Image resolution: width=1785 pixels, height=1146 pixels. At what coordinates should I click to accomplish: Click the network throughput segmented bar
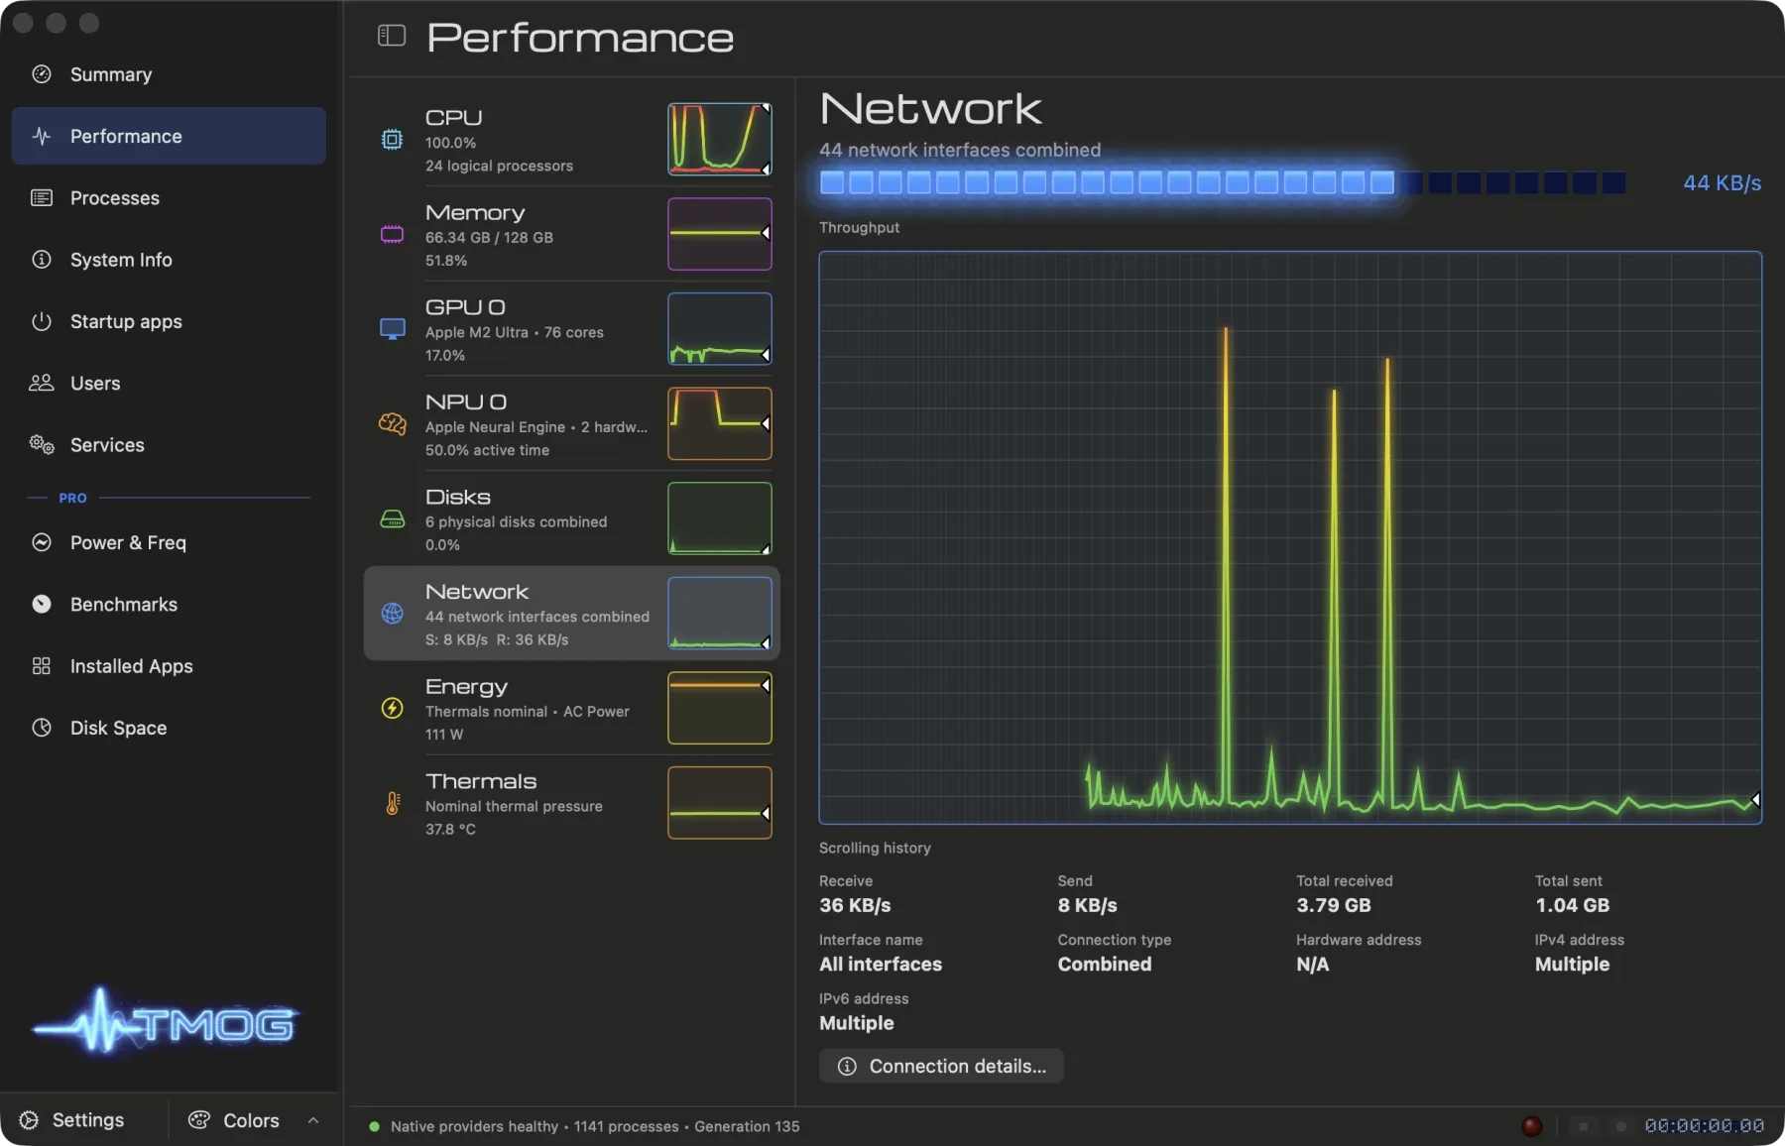[1222, 182]
